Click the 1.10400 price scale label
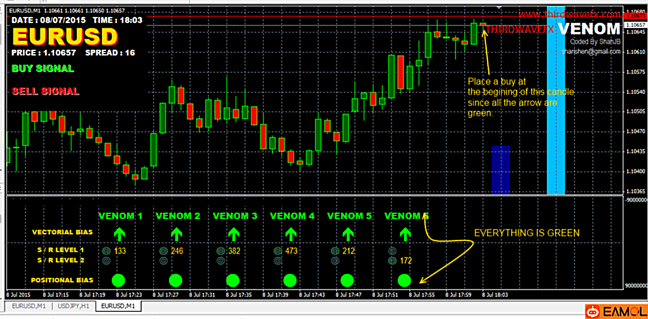Screen dimensions: 648x319 pyautogui.click(x=636, y=171)
